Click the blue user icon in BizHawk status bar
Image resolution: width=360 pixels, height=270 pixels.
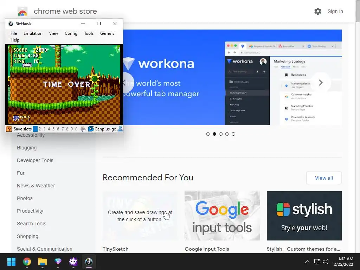pos(120,129)
